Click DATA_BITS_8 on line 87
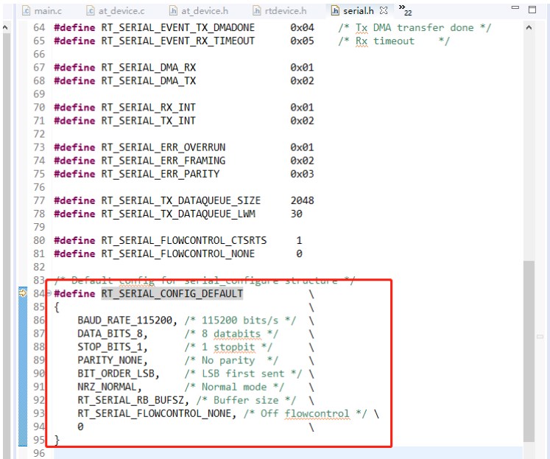The image size is (550, 459). (110, 334)
